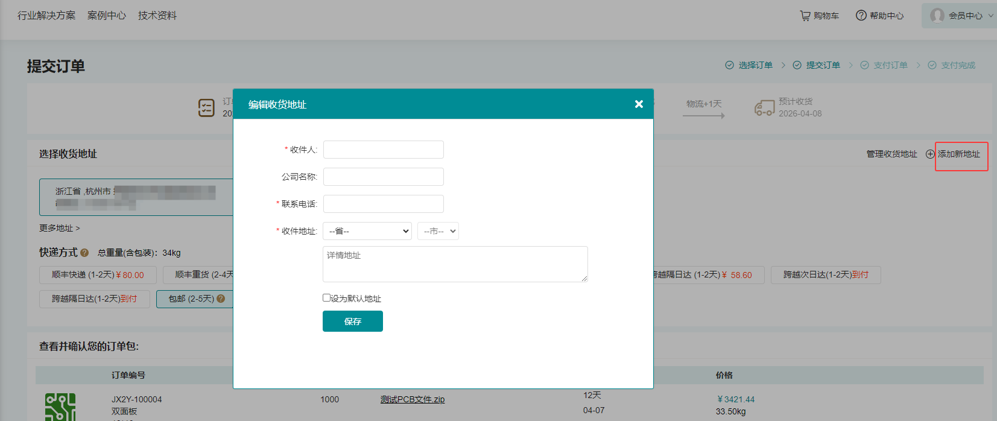The height and width of the screenshot is (421, 997).
Task: Click the PCB board thumbnail image
Action: pyautogui.click(x=60, y=407)
